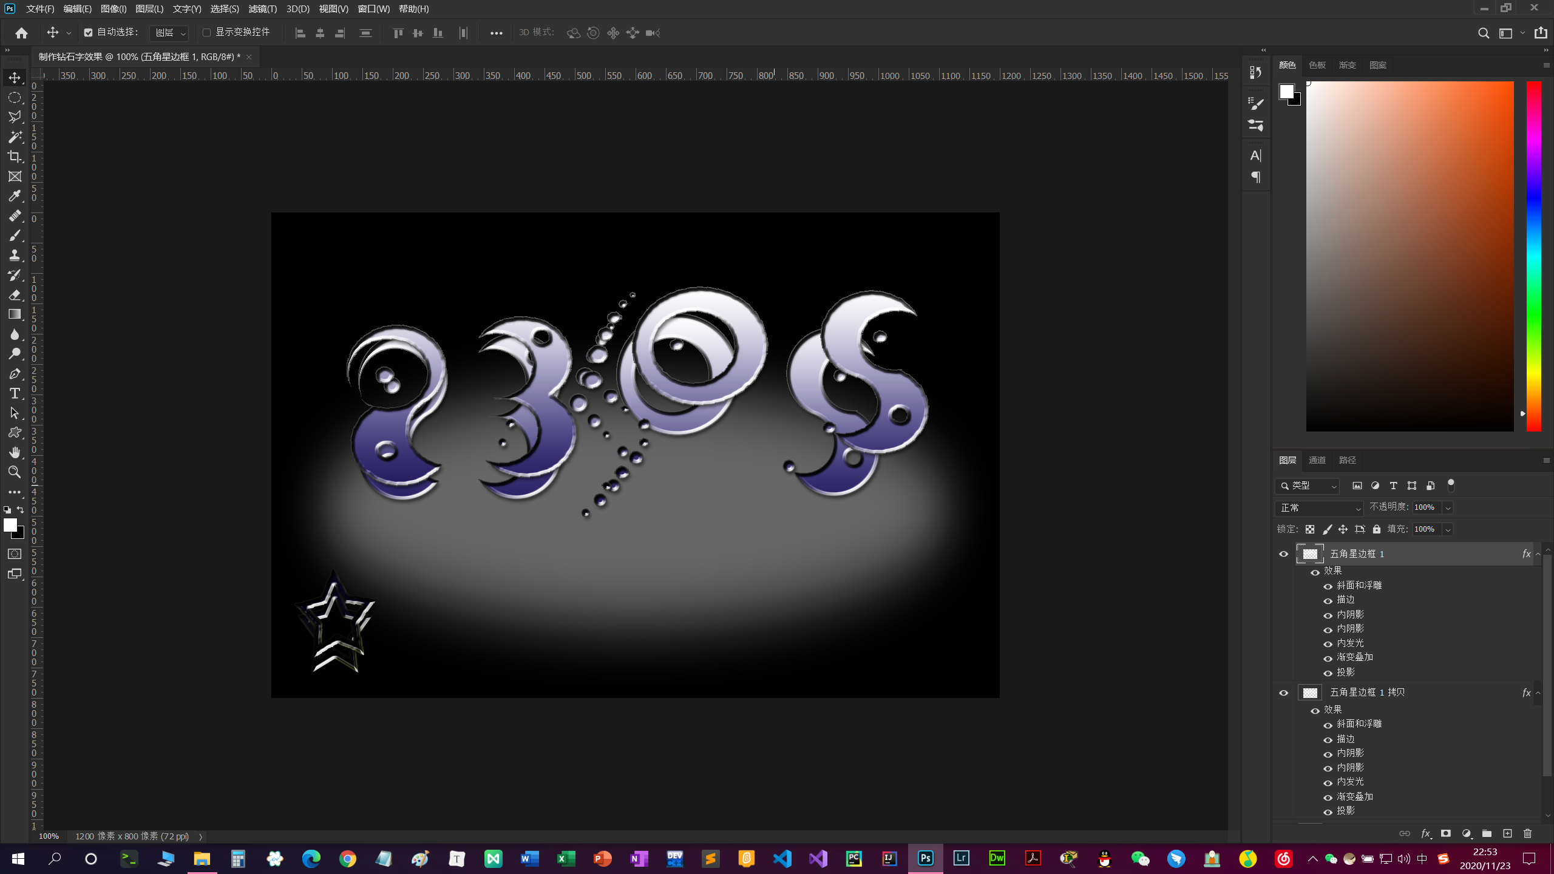Open the Auto-Select 图层 dropdown
This screenshot has height=874, width=1554.
pyautogui.click(x=169, y=33)
